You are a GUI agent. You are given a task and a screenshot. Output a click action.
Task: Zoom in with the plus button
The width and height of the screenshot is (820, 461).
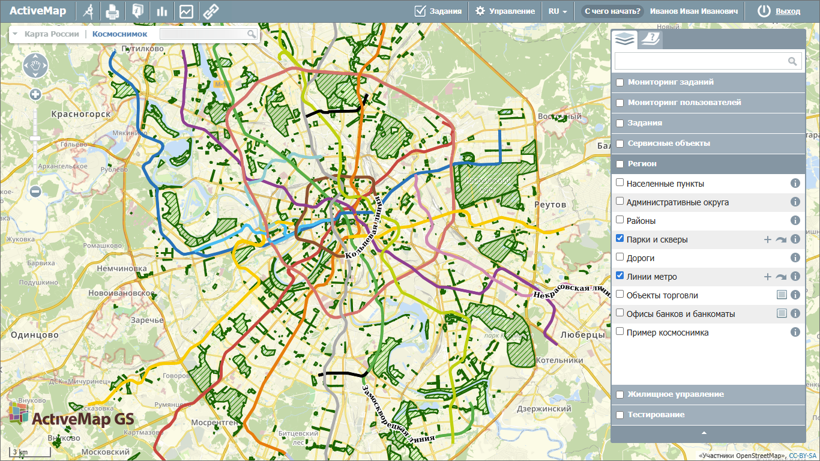[x=35, y=94]
